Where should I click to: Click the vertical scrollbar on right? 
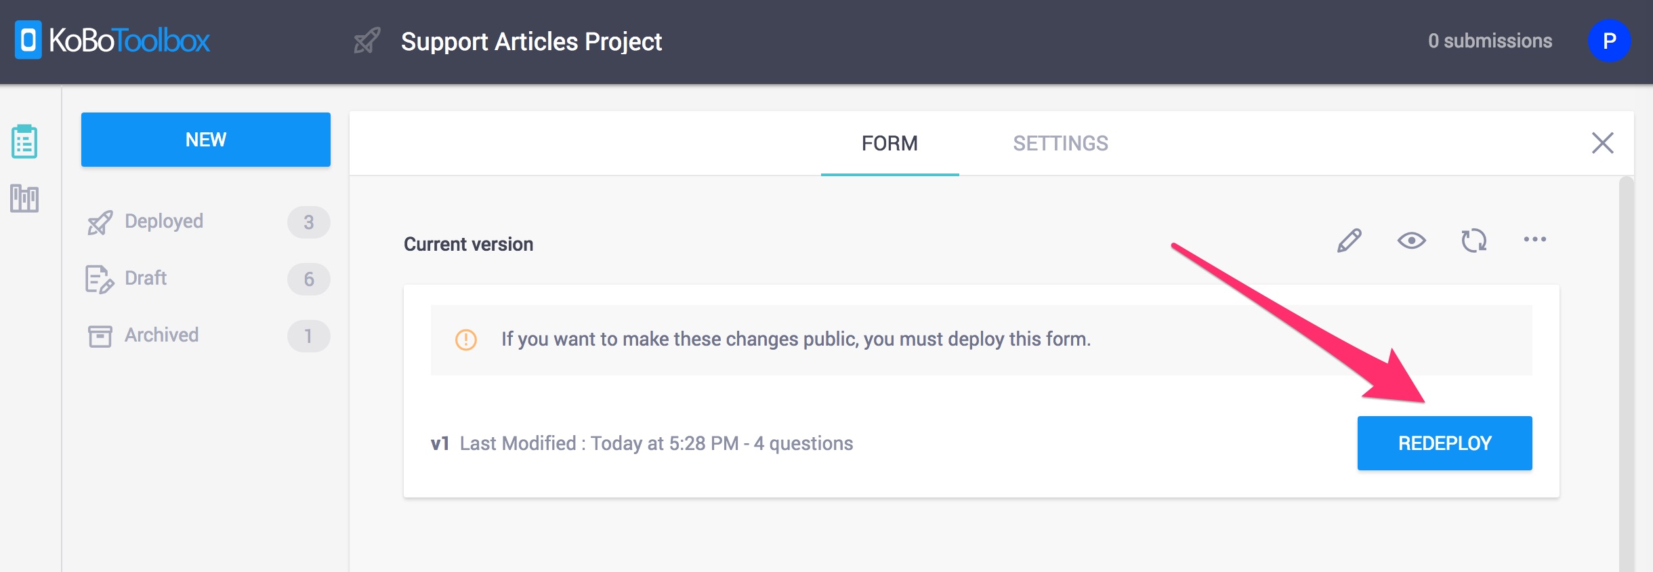tap(1626, 373)
